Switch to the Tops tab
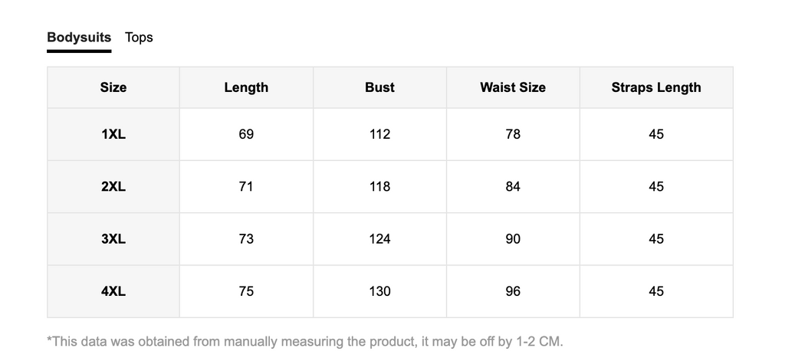The image size is (785, 361). 139,38
